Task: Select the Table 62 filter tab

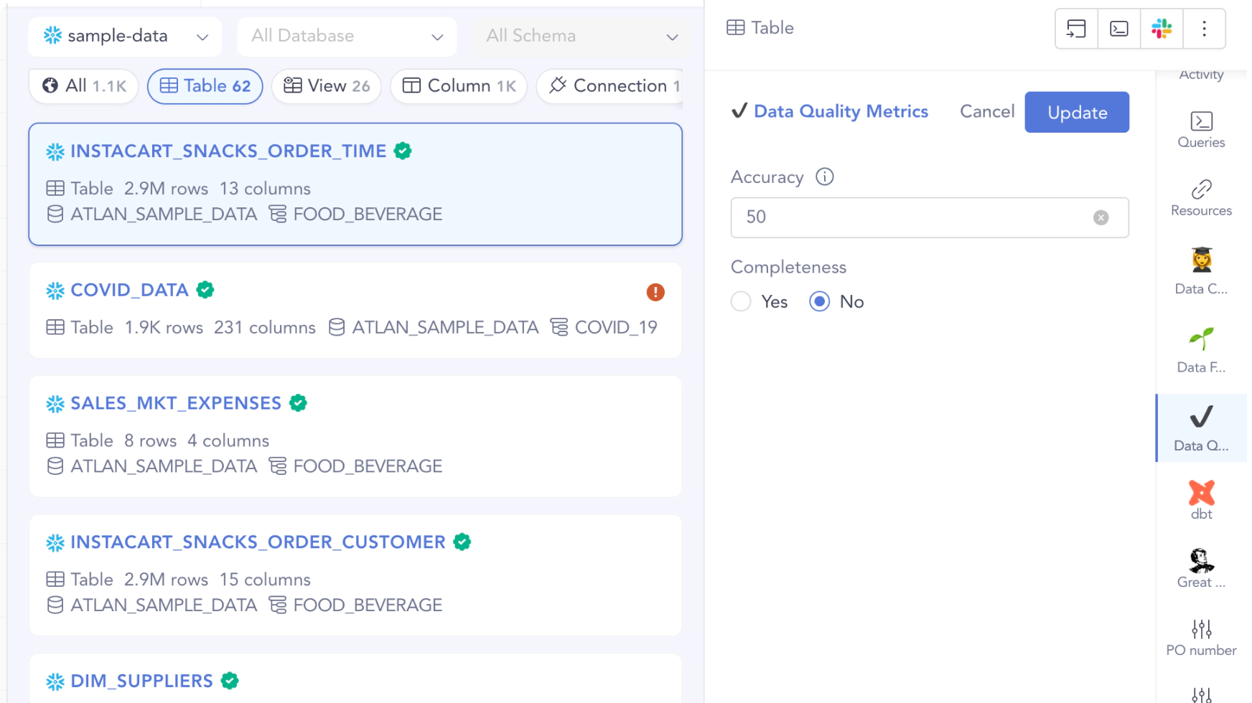Action: (x=205, y=86)
